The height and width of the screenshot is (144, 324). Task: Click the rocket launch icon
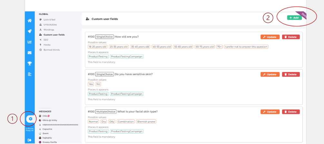tap(30, 31)
